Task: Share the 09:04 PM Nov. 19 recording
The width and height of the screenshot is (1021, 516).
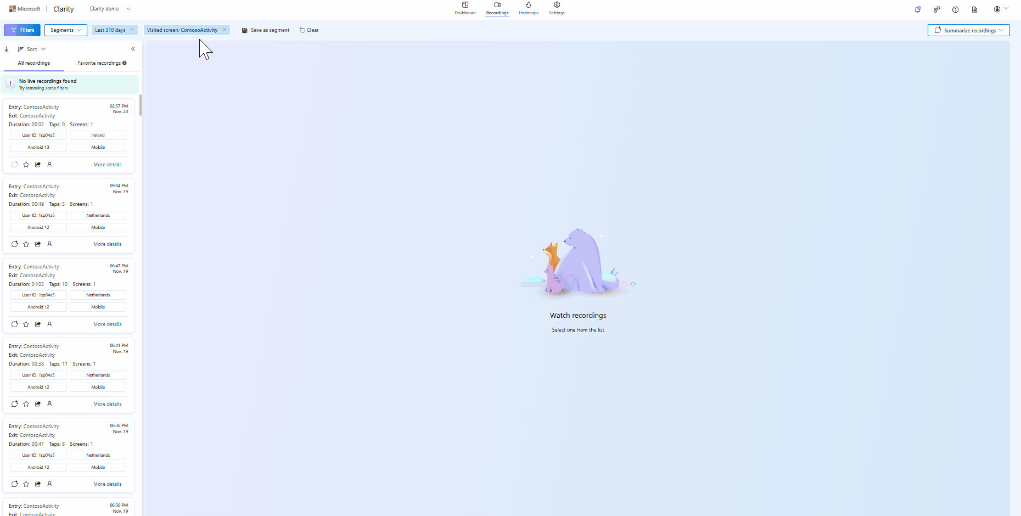Action: coord(38,244)
